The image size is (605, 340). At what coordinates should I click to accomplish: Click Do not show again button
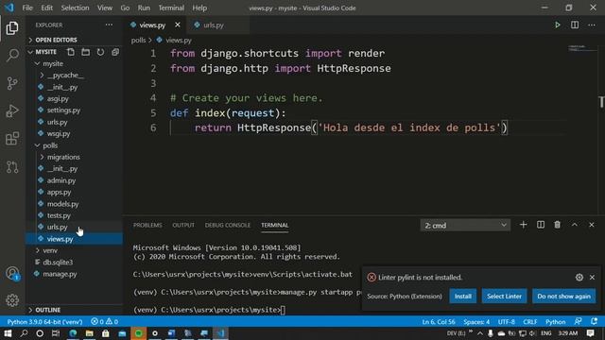[x=563, y=296]
